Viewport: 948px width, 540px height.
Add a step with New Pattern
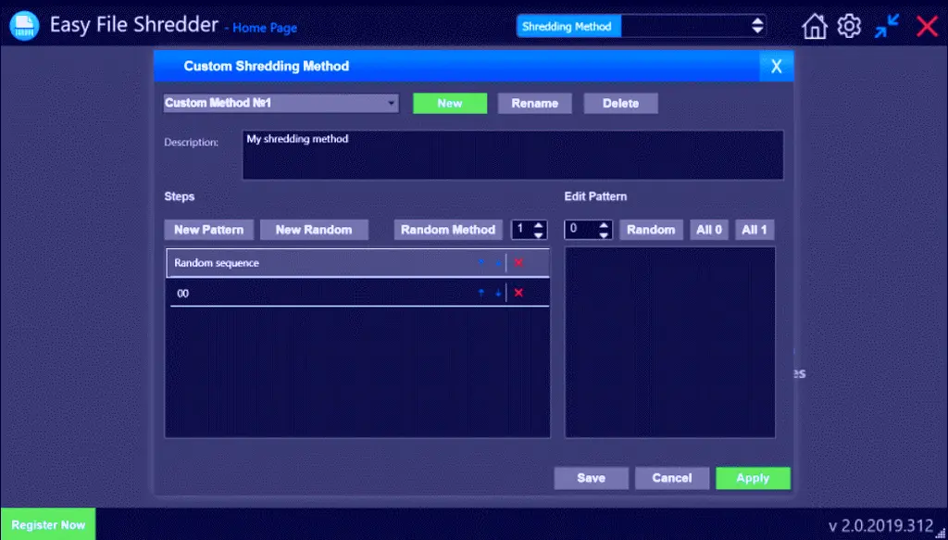pos(208,230)
